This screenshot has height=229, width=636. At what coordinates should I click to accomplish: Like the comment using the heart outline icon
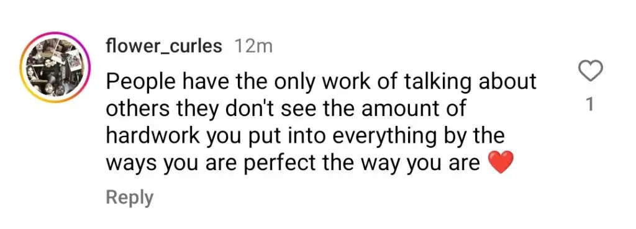pyautogui.click(x=590, y=72)
